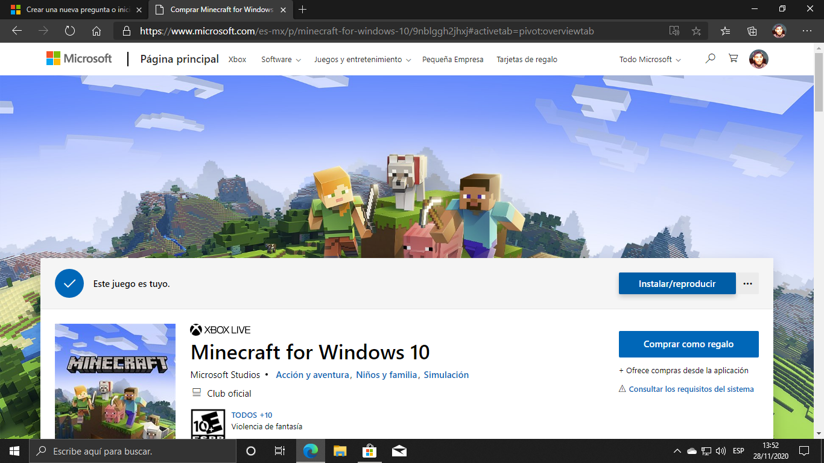
Task: Open Pequeña Empresa in the nav
Action: 452,60
